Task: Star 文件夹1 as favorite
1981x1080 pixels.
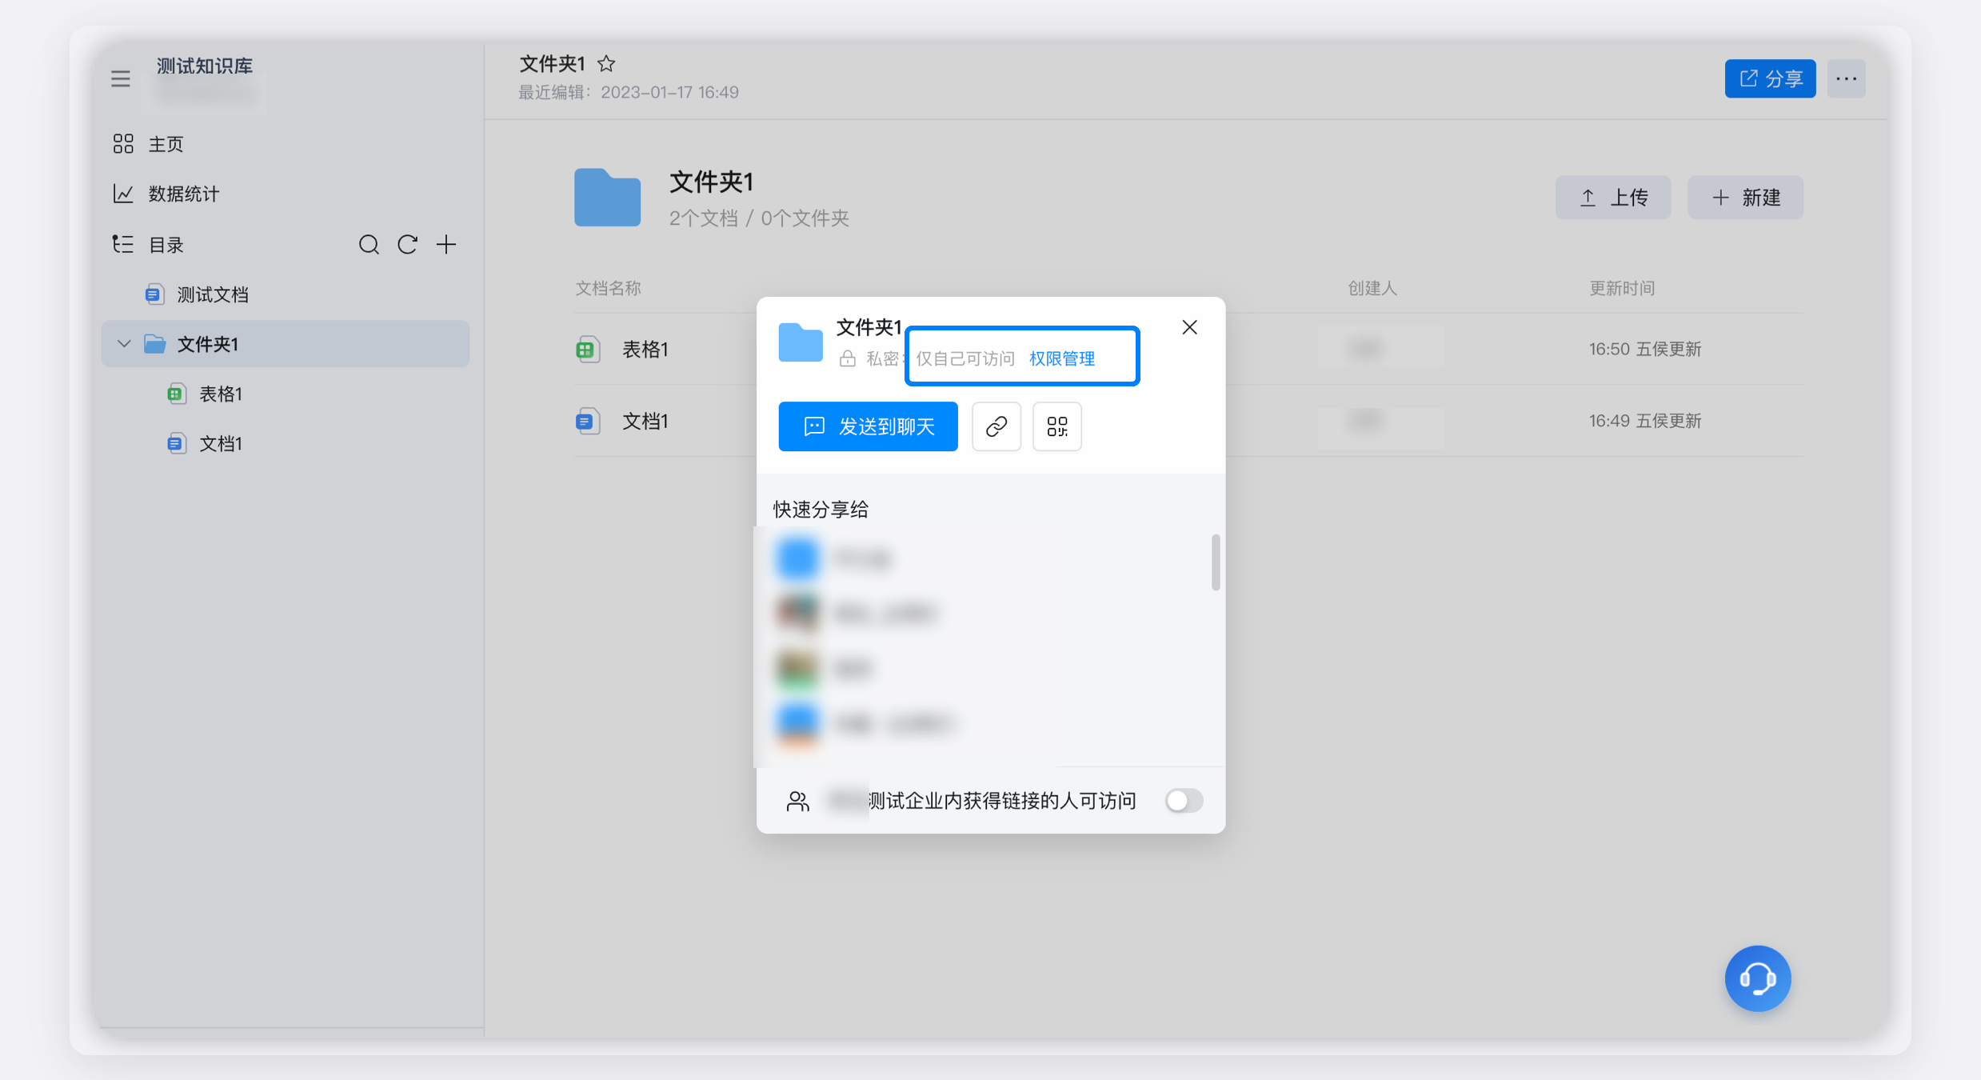Action: pos(607,63)
